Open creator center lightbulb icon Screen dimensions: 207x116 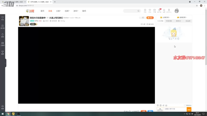(x=169, y=11)
